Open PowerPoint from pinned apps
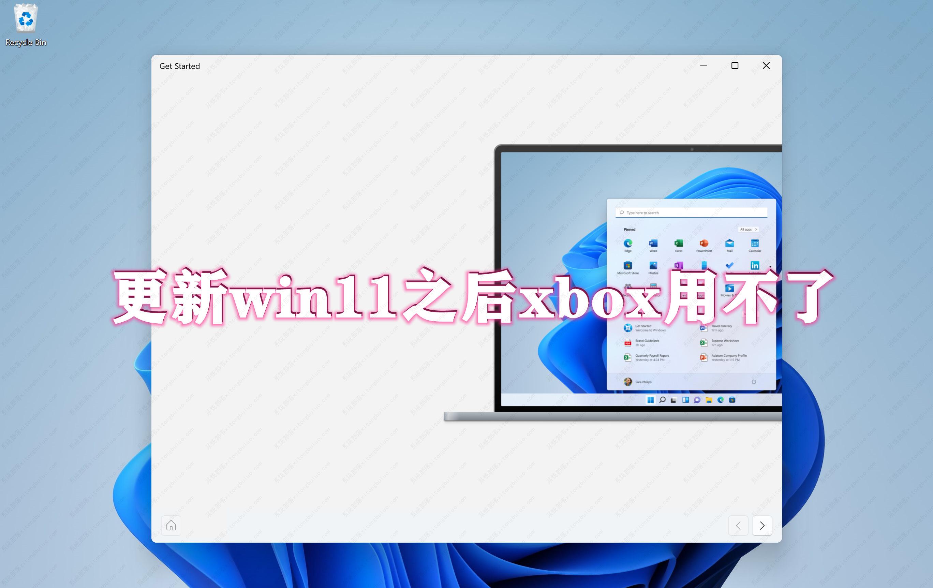The height and width of the screenshot is (588, 933). 703,245
